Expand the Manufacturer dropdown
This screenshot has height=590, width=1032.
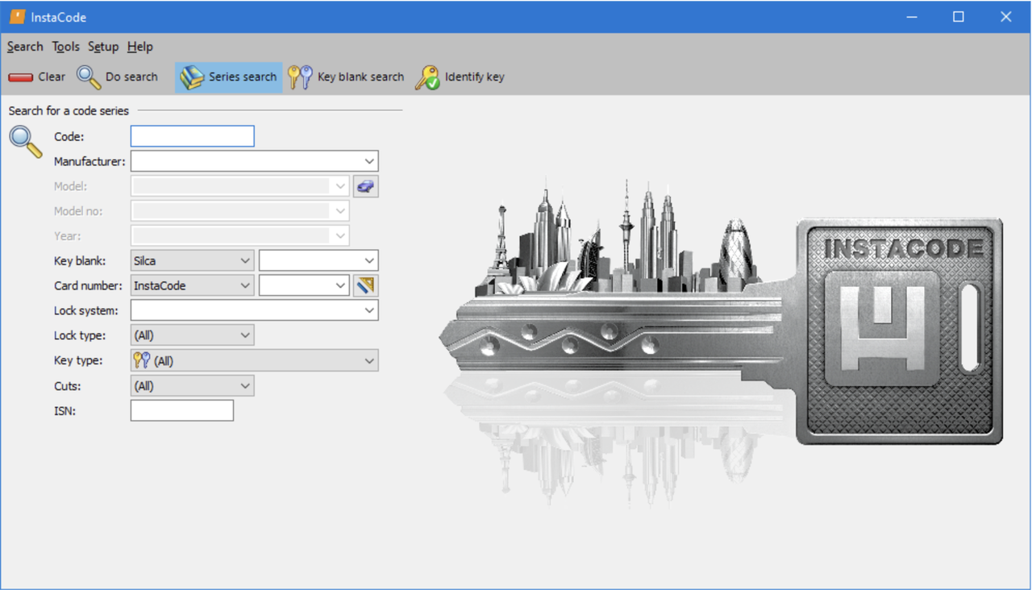coord(369,161)
